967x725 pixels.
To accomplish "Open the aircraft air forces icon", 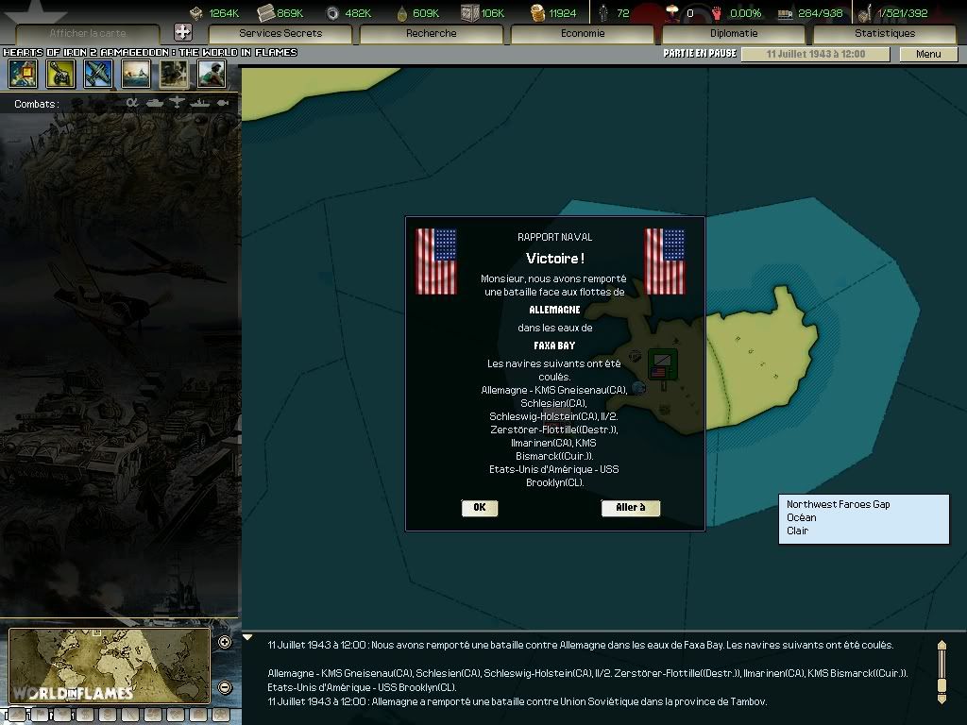I will pos(98,74).
